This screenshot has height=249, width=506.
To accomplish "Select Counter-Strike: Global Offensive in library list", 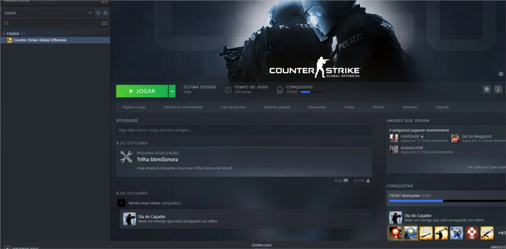I will click(x=55, y=40).
